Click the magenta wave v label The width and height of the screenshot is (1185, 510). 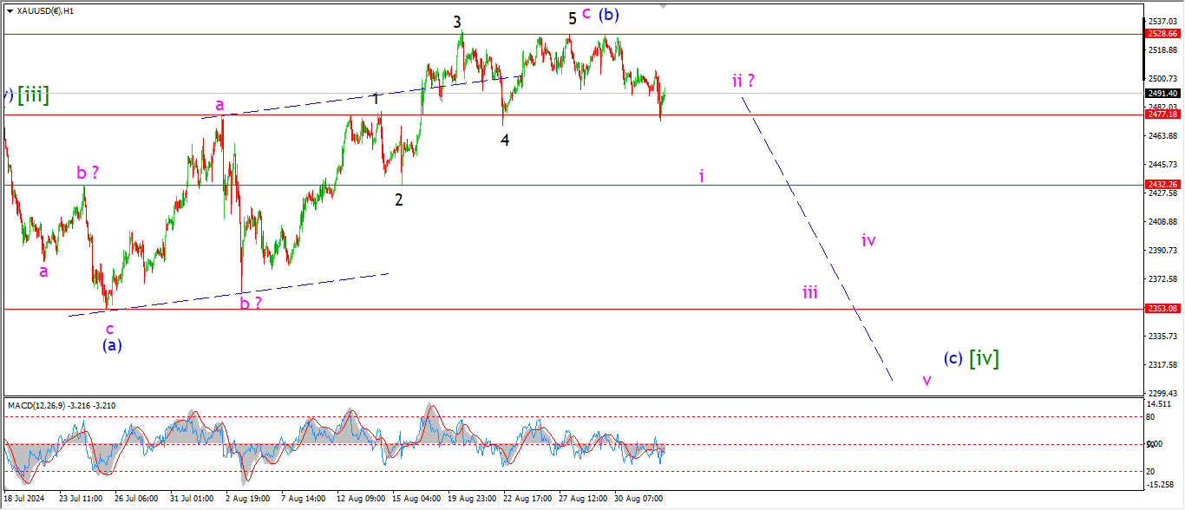pyautogui.click(x=926, y=380)
